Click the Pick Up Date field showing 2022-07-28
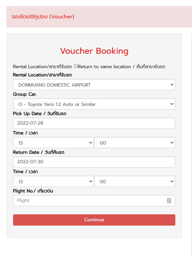Screen dimensions: 192x257 (94, 123)
